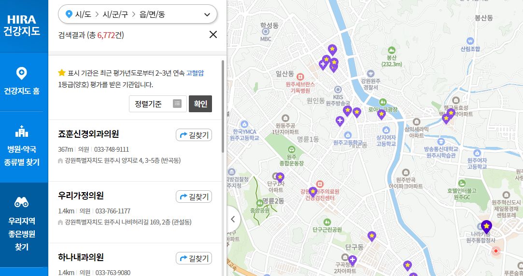Click the star marker at 단구1차 아파트

point(280,177)
